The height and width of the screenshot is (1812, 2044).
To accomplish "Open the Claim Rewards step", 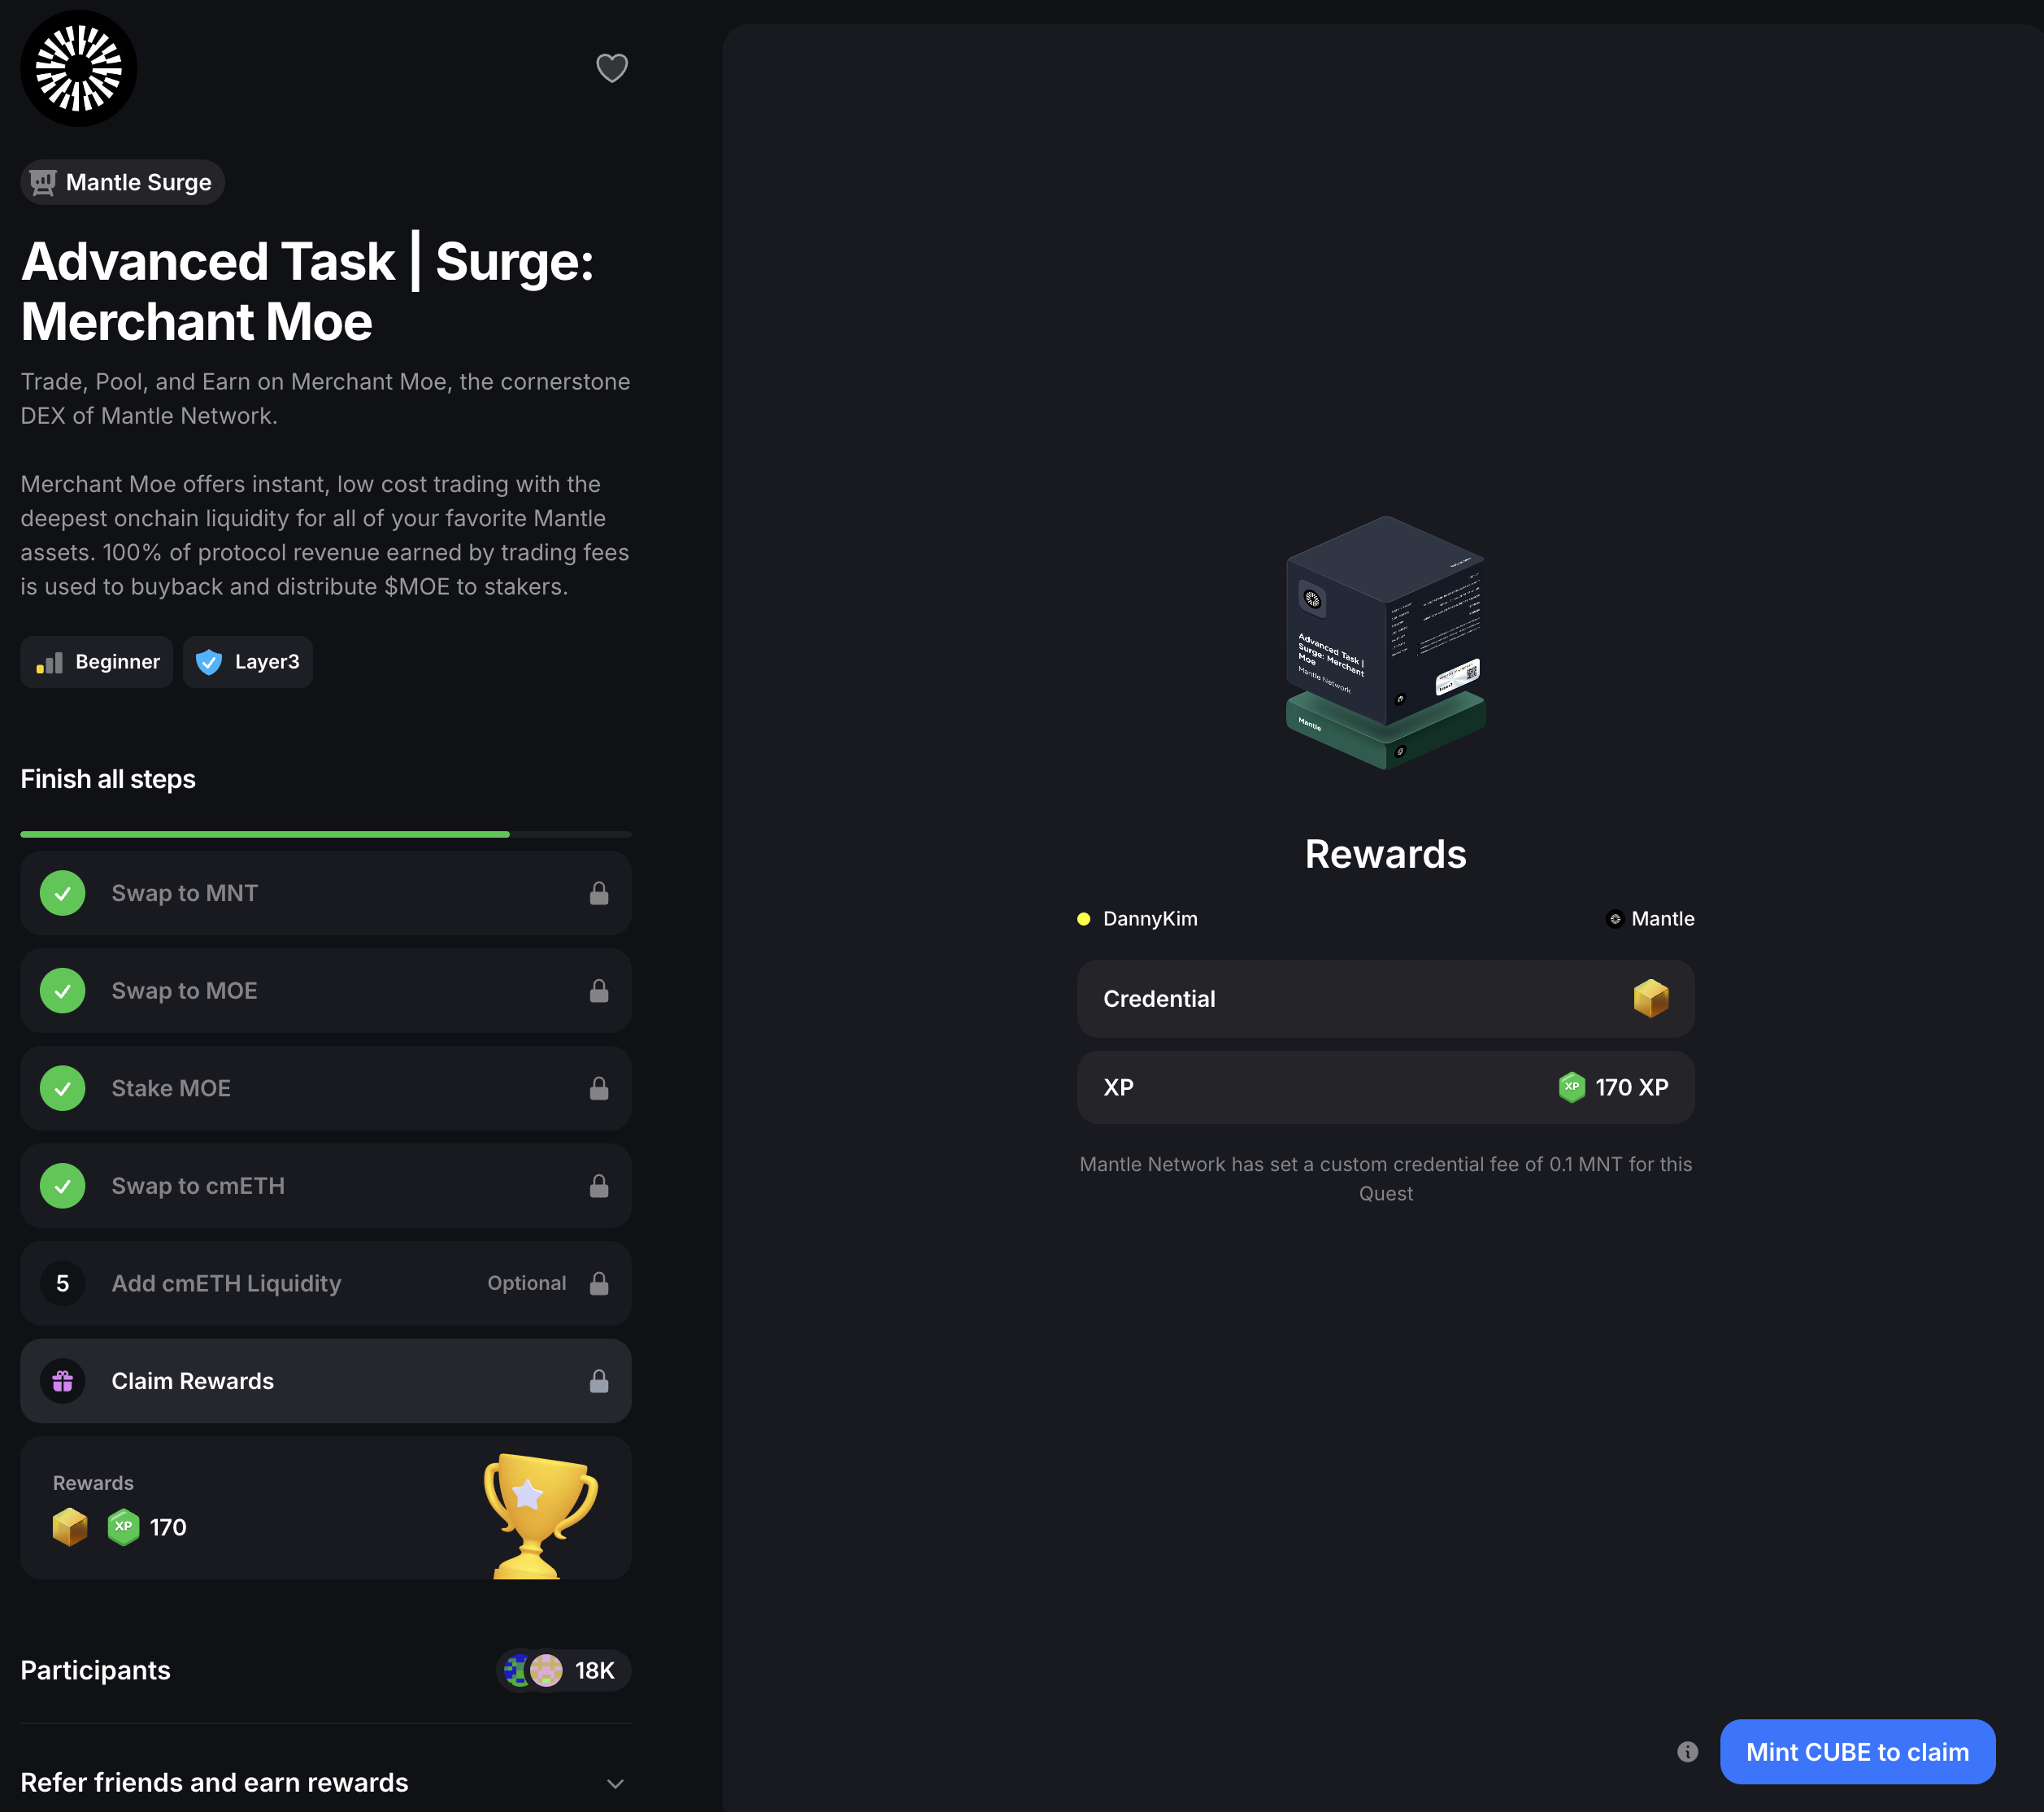I will (193, 1381).
